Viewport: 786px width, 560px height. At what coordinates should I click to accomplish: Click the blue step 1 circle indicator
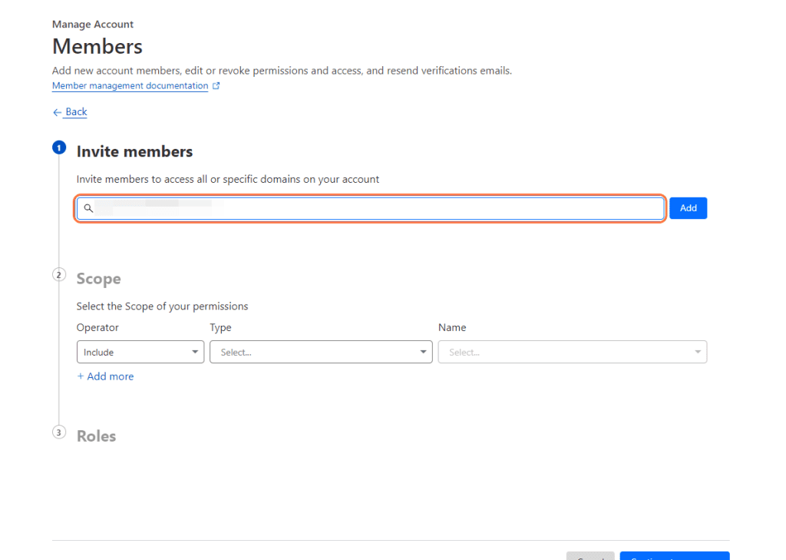point(59,147)
